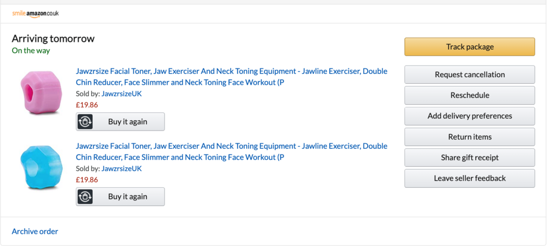Open the pink Jawzrsize product thumbnail
The width and height of the screenshot is (552, 249).
[x=41, y=93]
